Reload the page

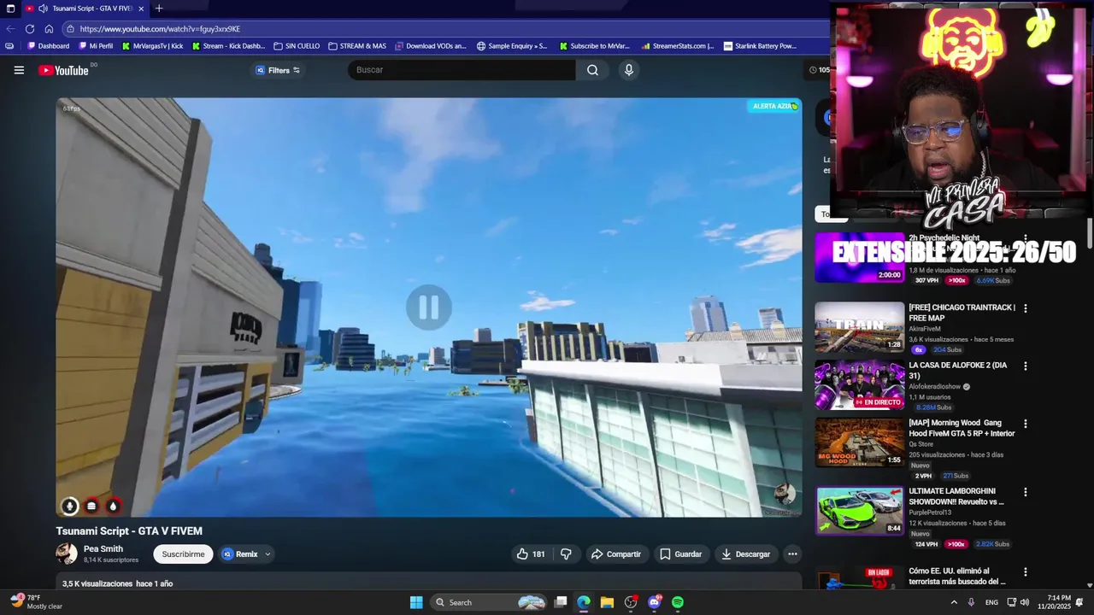click(29, 29)
